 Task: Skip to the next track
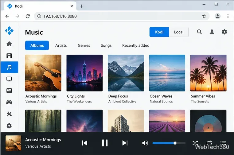(x=125, y=143)
